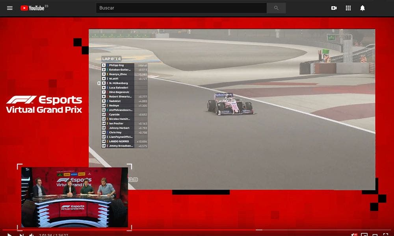Click leaderboard row NLatifi
The height and width of the screenshot is (236, 394).
click(x=125, y=79)
